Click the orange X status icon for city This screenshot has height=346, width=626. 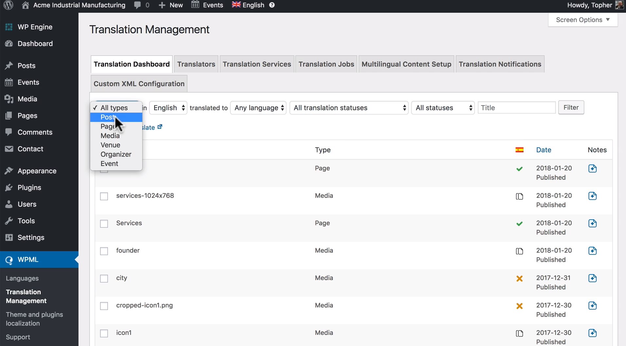point(519,278)
